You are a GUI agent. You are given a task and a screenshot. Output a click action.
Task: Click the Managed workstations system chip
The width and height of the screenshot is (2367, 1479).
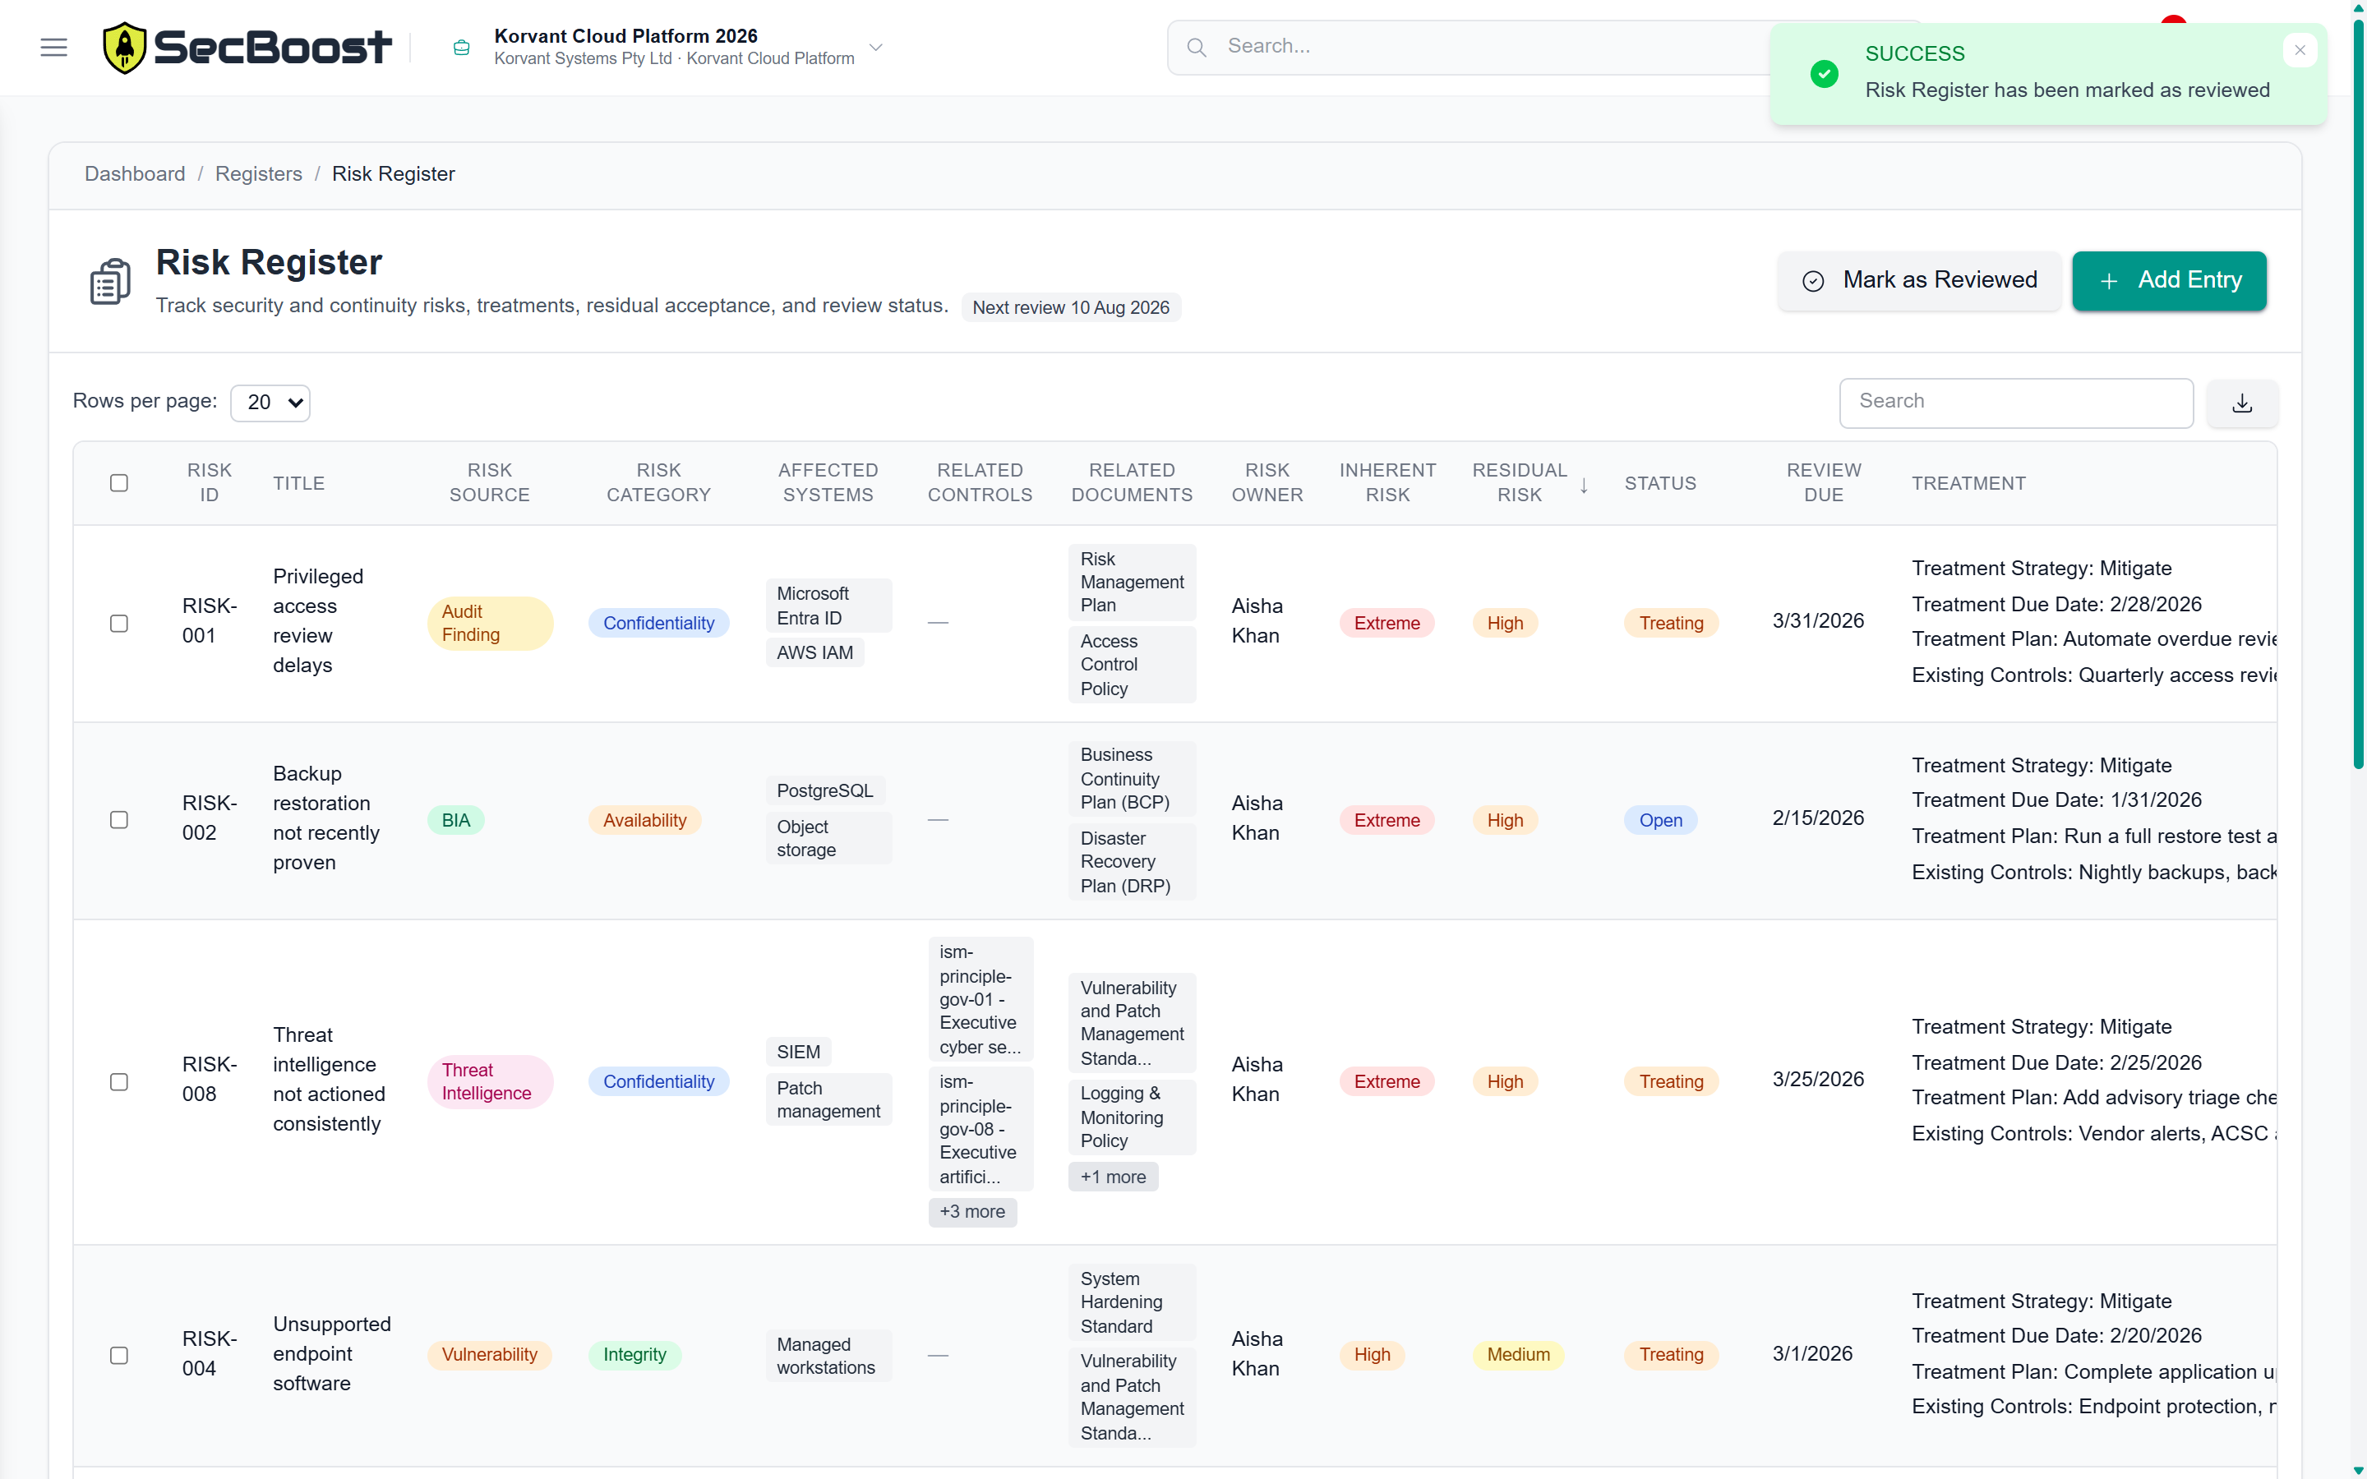(828, 1356)
